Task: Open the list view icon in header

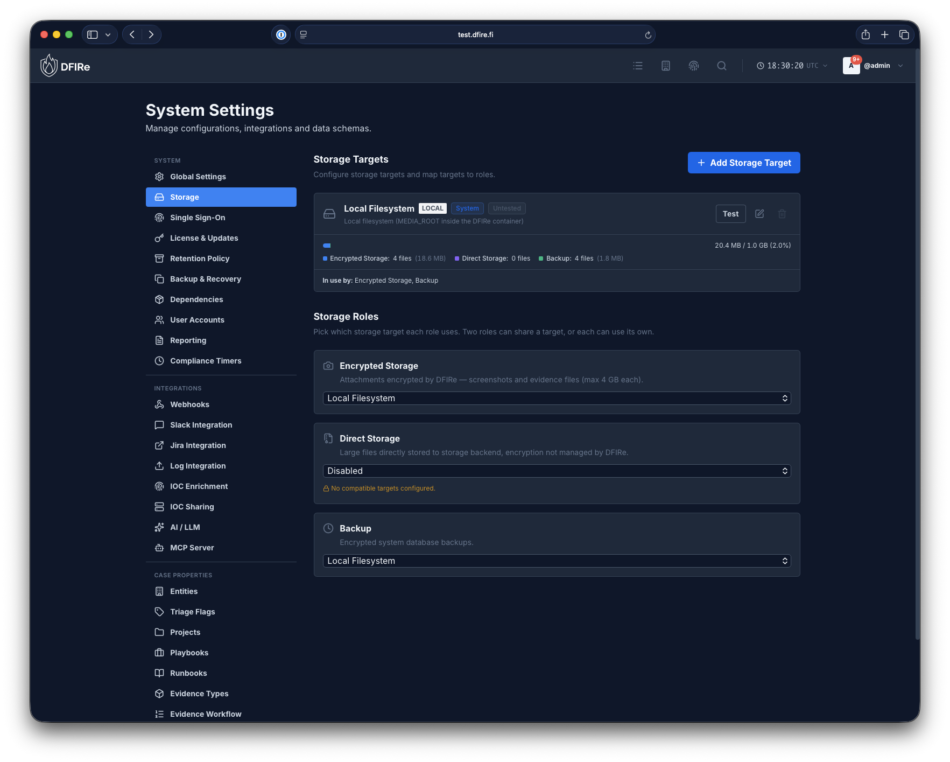Action: [x=638, y=66]
